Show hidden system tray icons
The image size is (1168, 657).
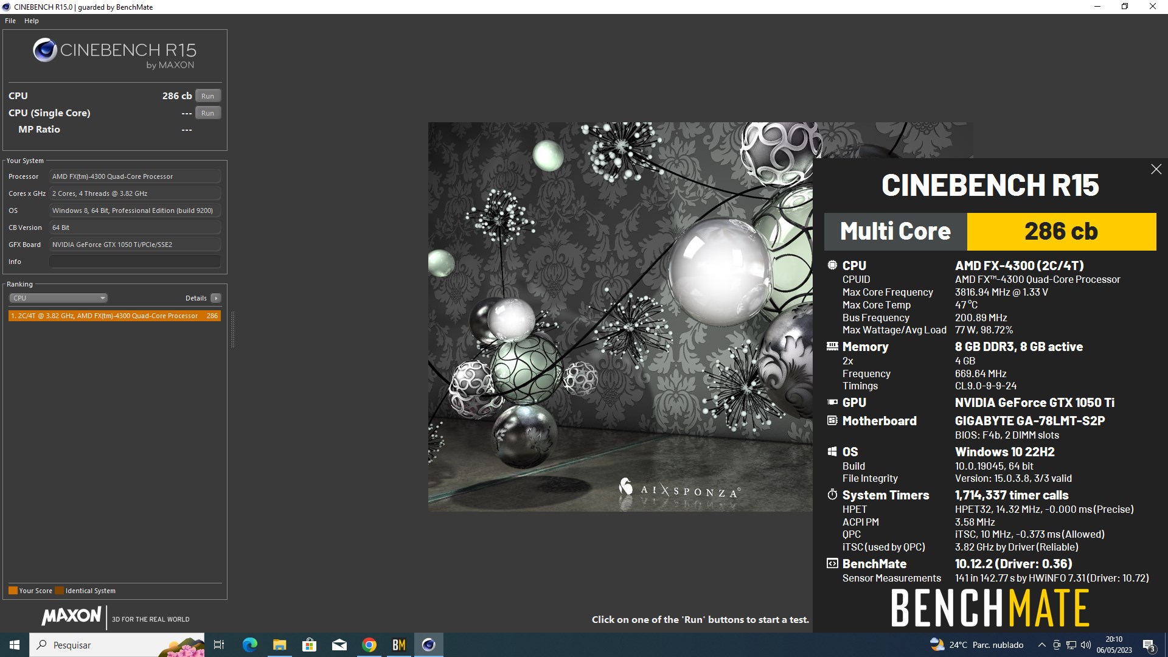pyautogui.click(x=1041, y=645)
